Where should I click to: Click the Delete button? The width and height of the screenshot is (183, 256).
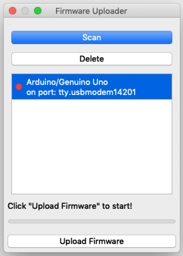(92, 59)
